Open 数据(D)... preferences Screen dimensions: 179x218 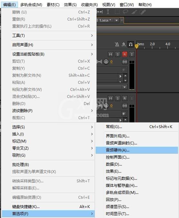coord(137,164)
